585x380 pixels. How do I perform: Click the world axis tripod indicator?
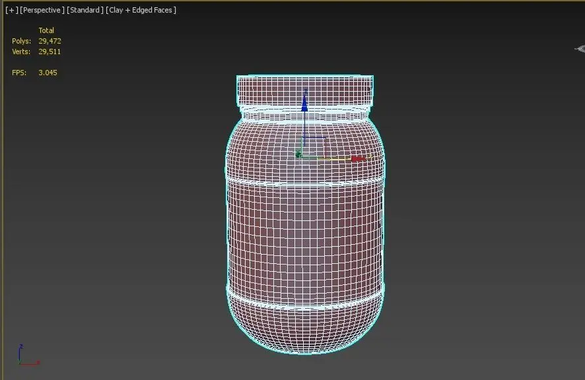click(x=28, y=355)
